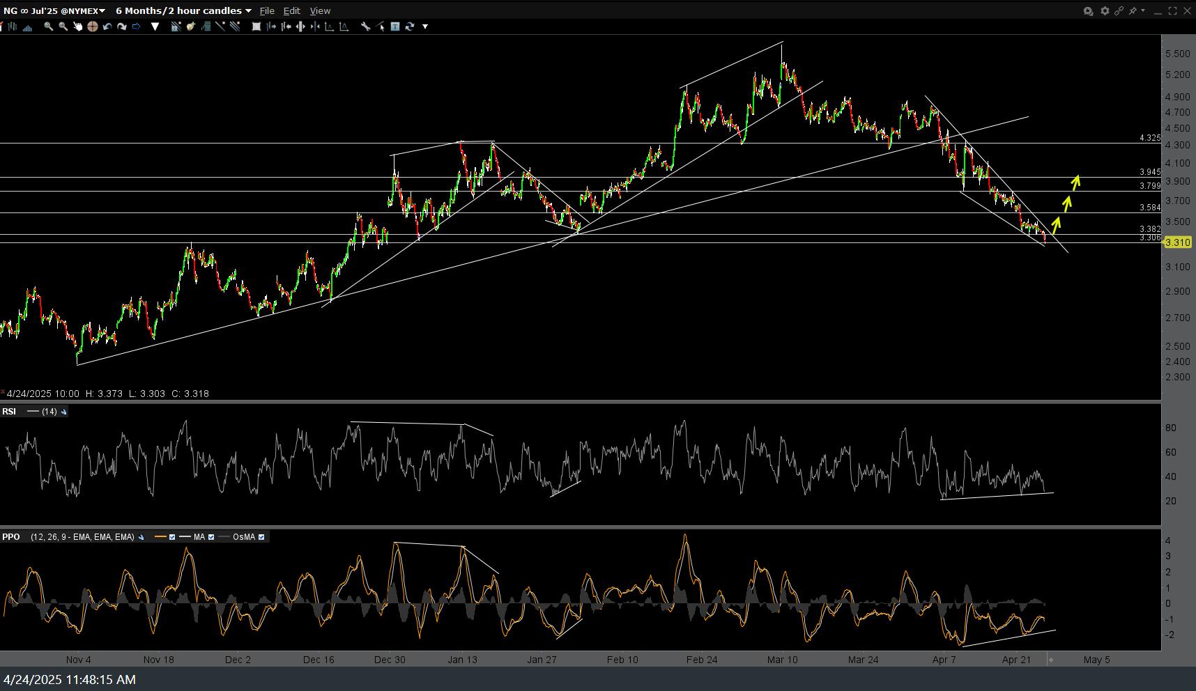Viewport: 1196px width, 691px height.
Task: Click the 3.310 current price label
Action: tap(1177, 242)
